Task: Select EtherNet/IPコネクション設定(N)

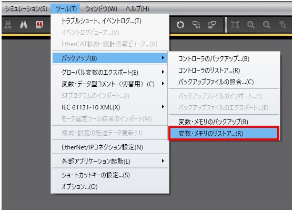Action: pos(110,147)
